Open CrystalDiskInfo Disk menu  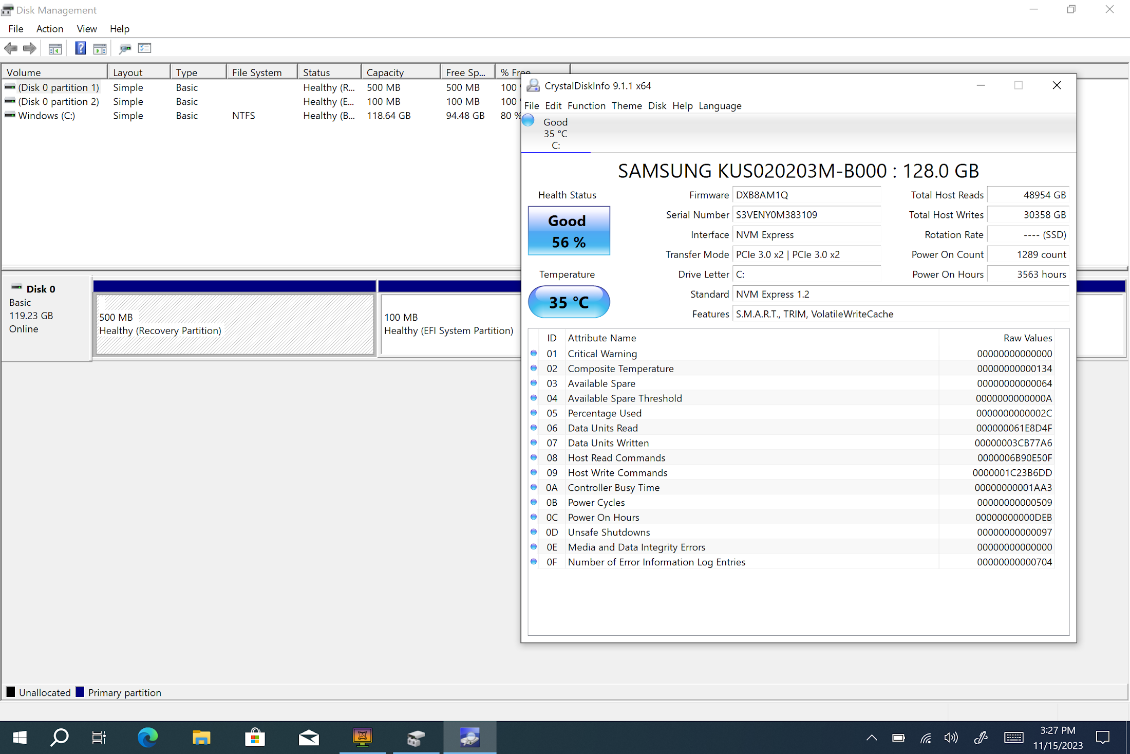(x=657, y=105)
